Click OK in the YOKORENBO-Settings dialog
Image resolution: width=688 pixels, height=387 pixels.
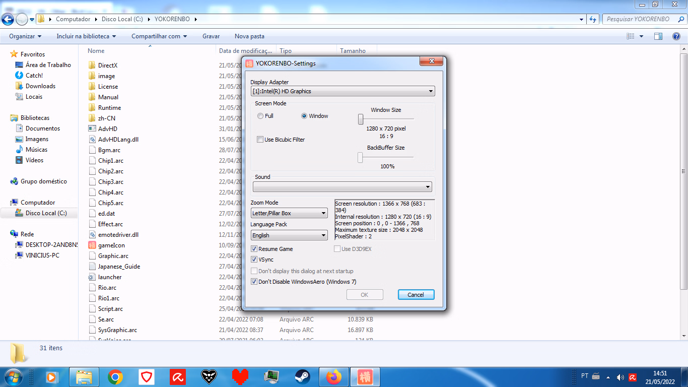click(x=365, y=295)
